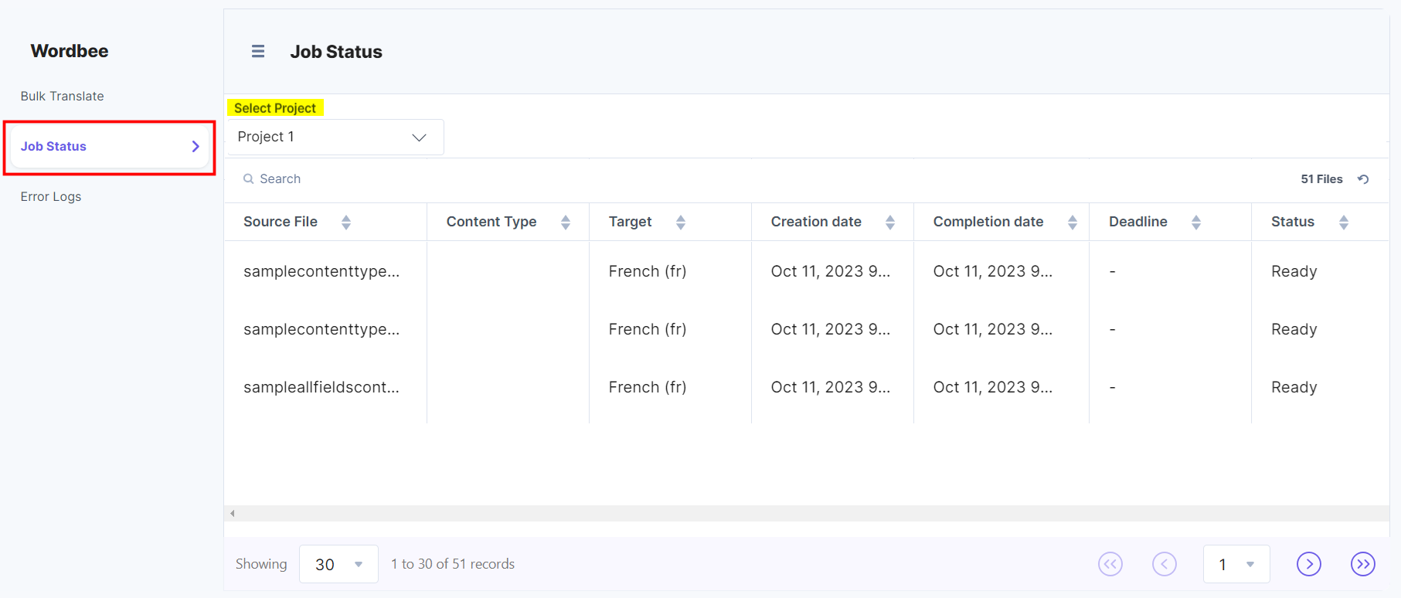Click the Deadline column header
Image resolution: width=1401 pixels, height=598 pixels.
(1138, 222)
